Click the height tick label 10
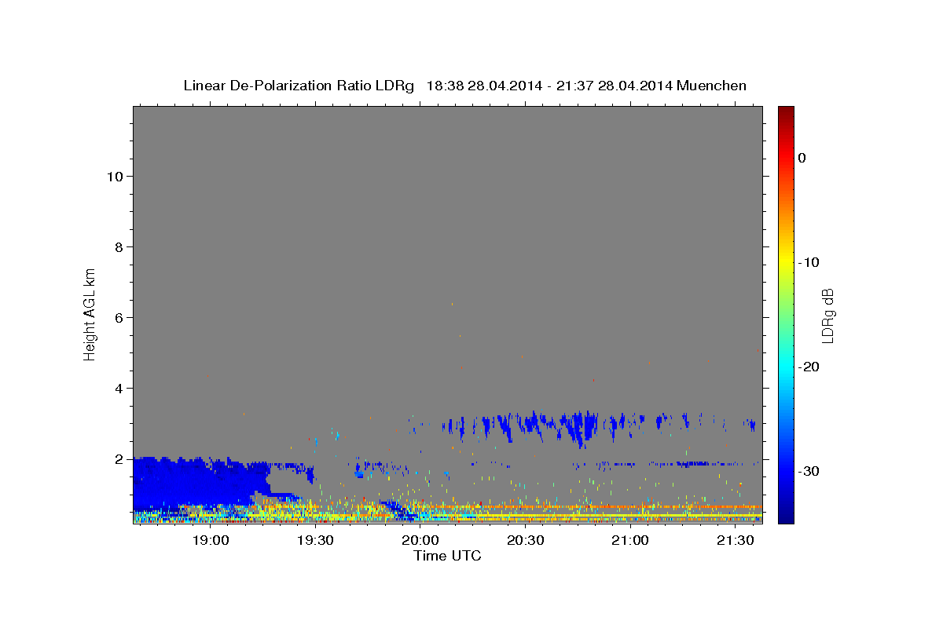This screenshot has width=943, height=628. pos(114,176)
